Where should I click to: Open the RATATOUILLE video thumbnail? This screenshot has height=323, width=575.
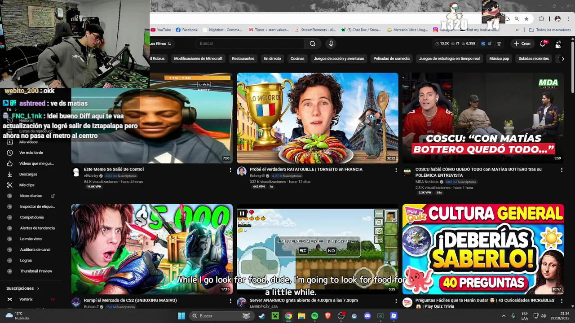pyautogui.click(x=318, y=118)
